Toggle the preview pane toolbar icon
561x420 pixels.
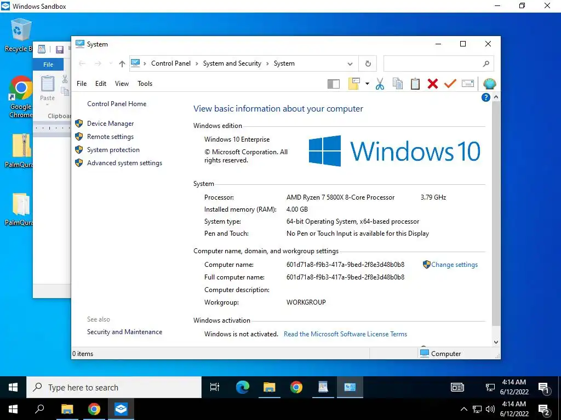click(333, 84)
